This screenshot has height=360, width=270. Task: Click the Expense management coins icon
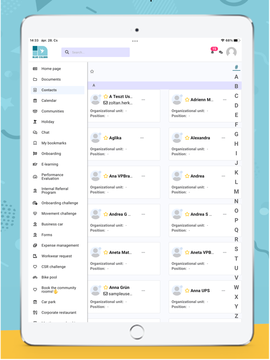pos(35,246)
